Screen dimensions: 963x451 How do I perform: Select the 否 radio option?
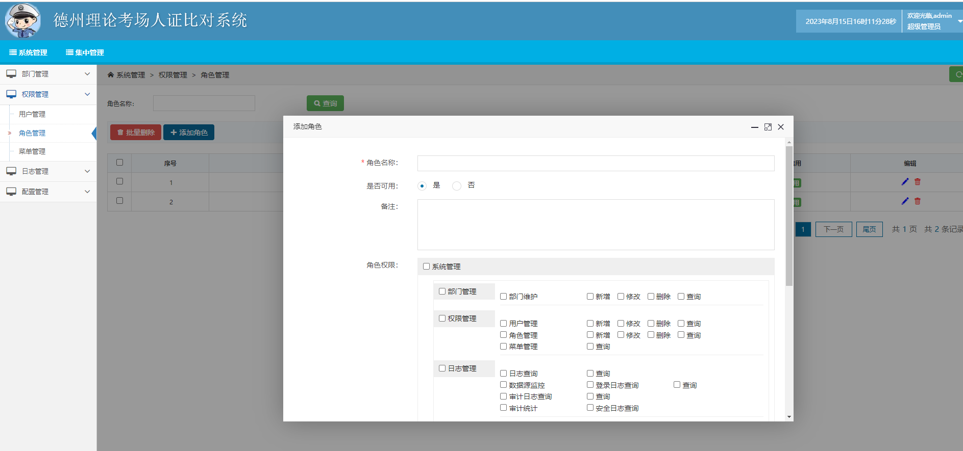coord(457,186)
